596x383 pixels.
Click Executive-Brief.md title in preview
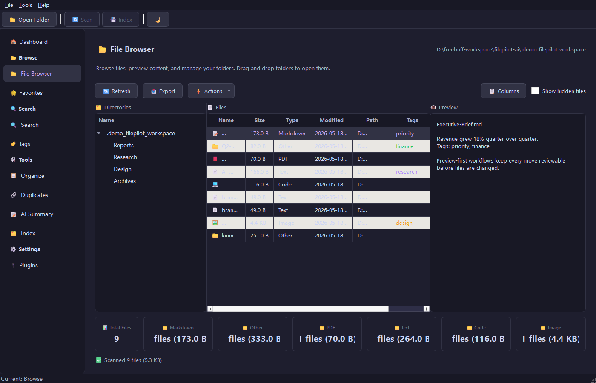pos(459,125)
